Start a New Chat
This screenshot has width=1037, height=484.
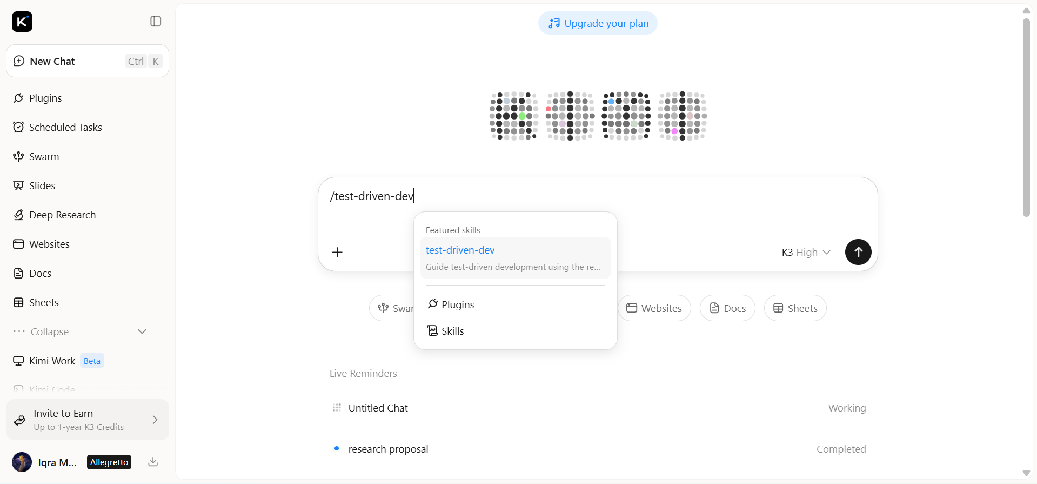[x=88, y=61]
